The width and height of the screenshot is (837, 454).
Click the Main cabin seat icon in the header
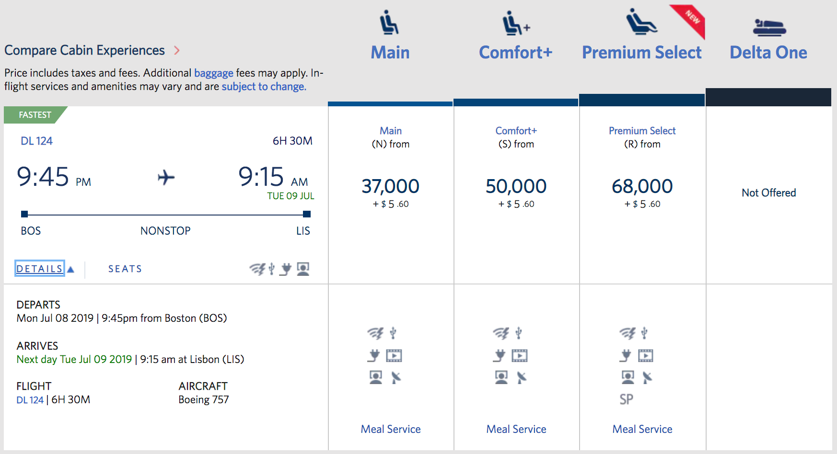pyautogui.click(x=389, y=22)
